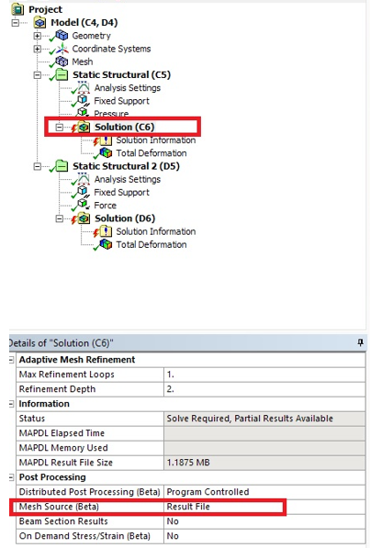Click the Geometry icon in the tree

pyautogui.click(x=62, y=35)
